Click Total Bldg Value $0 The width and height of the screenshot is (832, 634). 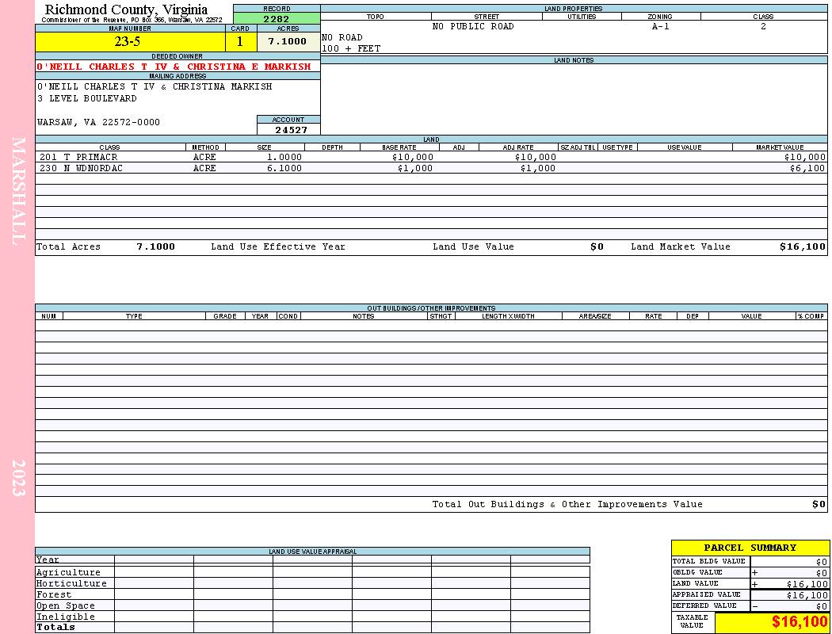coord(822,562)
